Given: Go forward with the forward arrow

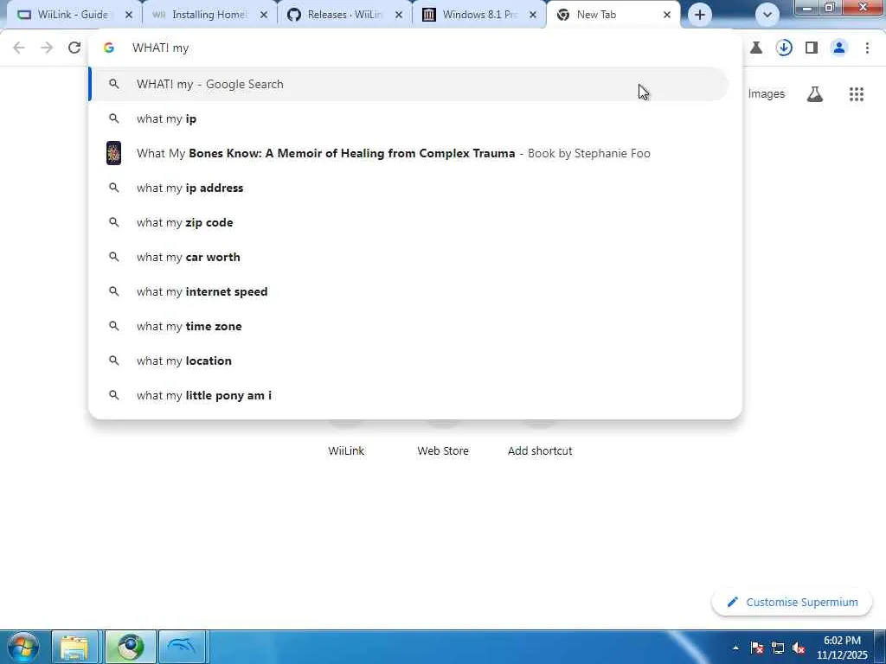Looking at the screenshot, I should (47, 48).
